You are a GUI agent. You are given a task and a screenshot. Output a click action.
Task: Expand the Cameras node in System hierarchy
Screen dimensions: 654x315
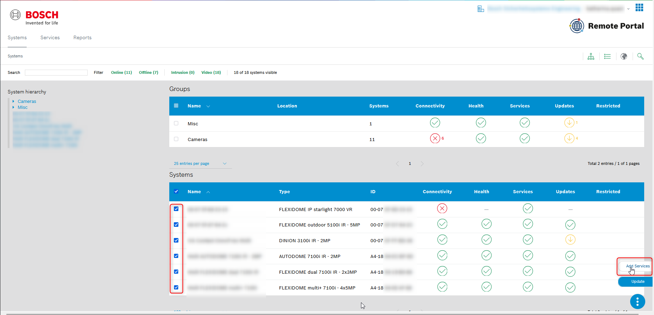point(13,101)
